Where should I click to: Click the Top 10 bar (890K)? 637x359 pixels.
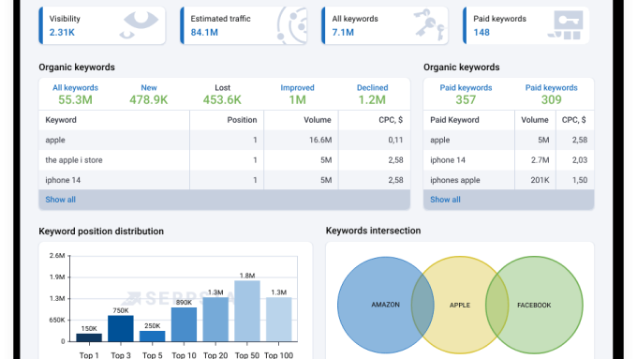[184, 324]
